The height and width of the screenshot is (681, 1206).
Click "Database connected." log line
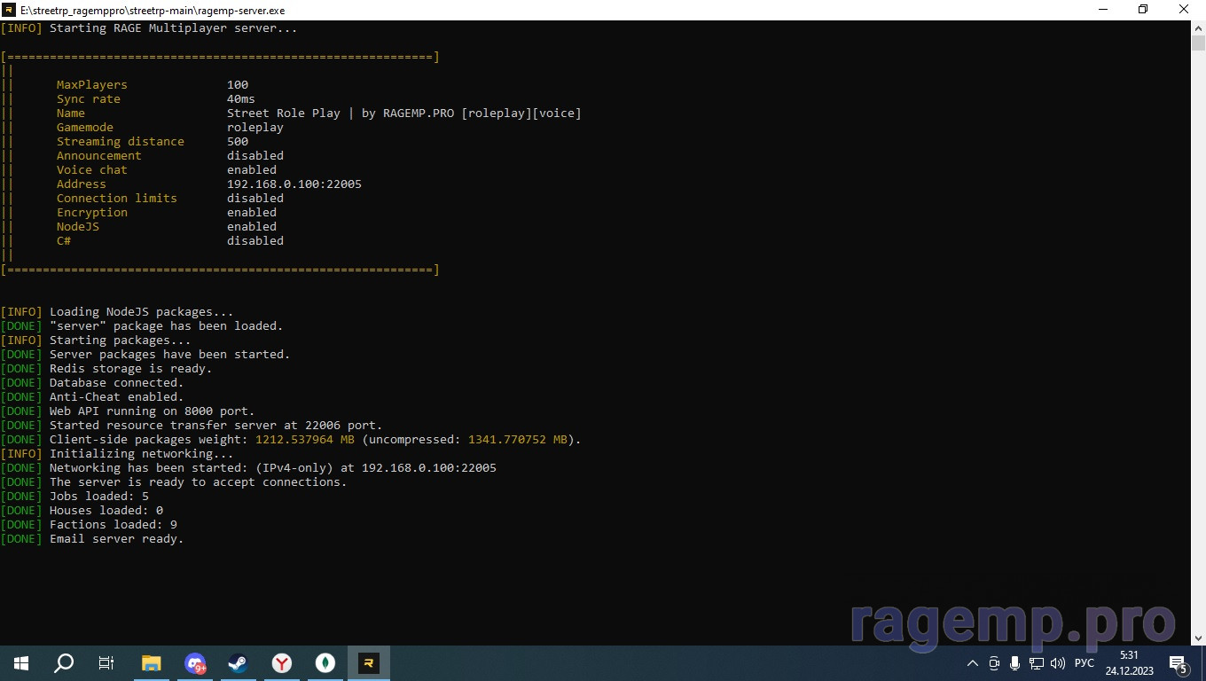point(92,383)
